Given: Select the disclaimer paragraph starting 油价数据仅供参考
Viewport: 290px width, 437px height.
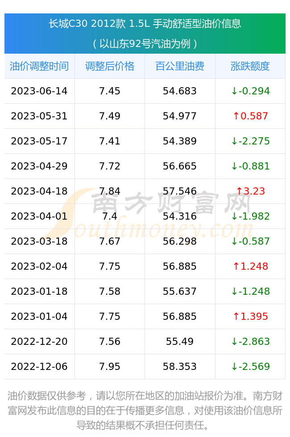Looking at the screenshot, I should tap(145, 411).
